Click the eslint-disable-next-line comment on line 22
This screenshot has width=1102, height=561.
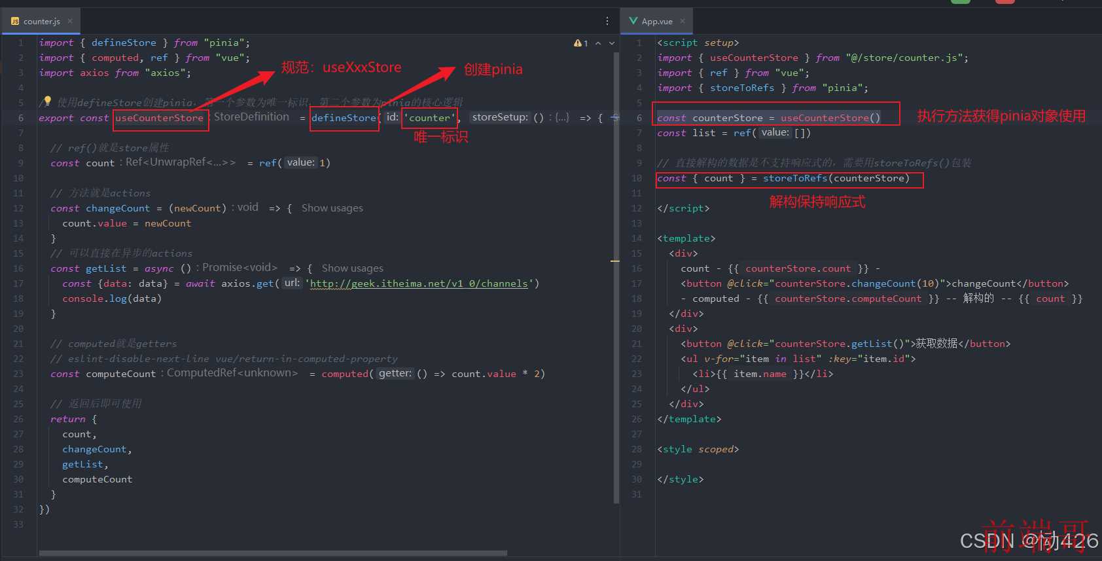point(224,359)
